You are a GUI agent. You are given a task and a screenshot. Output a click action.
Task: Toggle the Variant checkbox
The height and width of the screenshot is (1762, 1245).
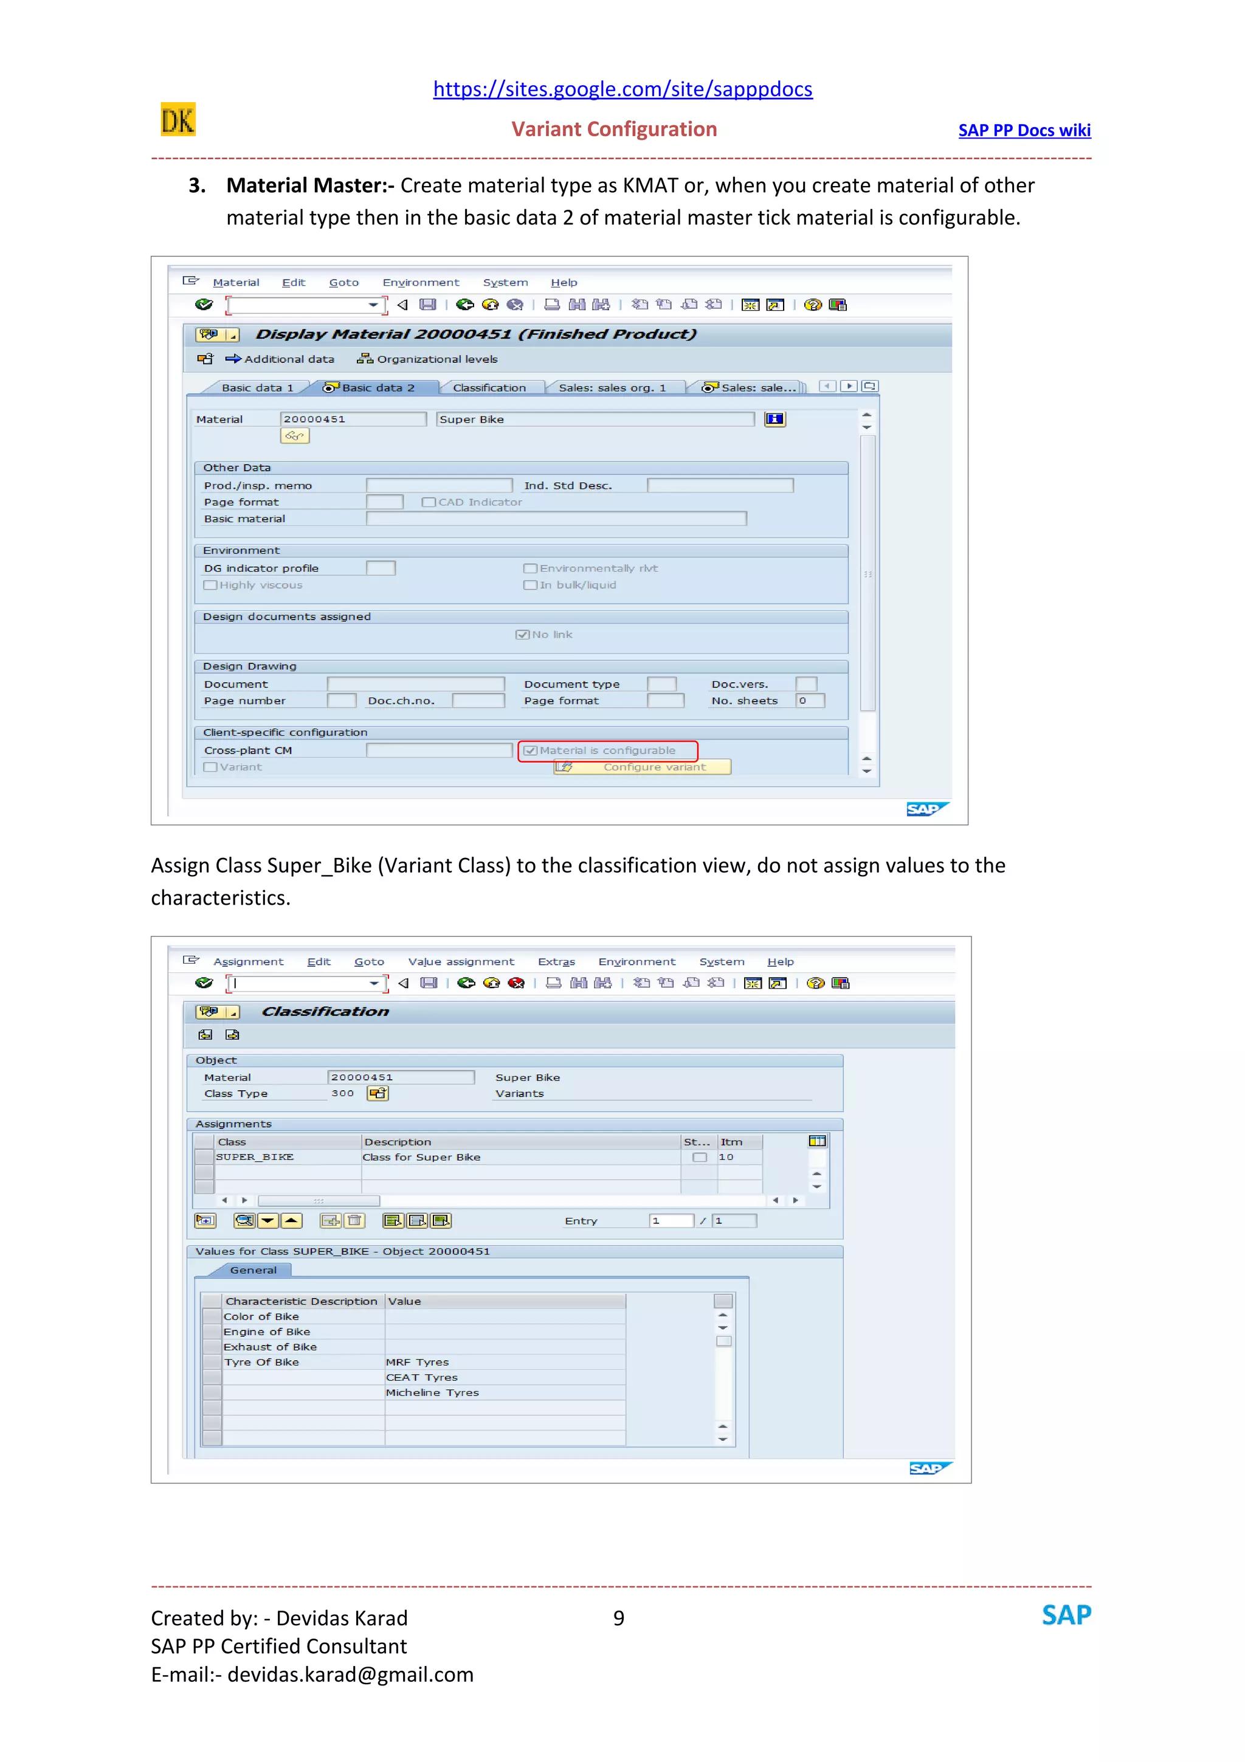[x=210, y=767]
